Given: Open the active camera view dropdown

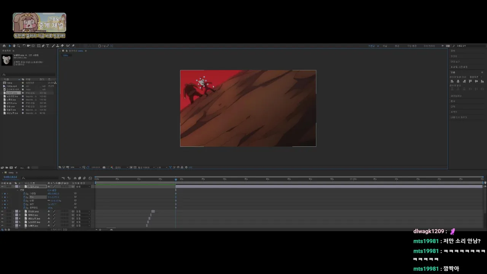Looking at the screenshot, I should tap(146, 167).
